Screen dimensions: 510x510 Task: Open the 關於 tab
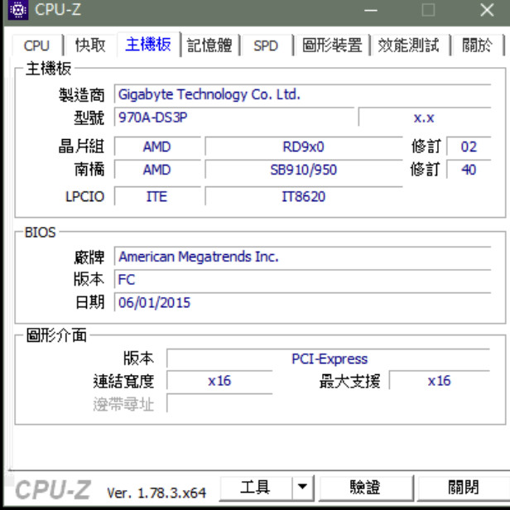477,46
